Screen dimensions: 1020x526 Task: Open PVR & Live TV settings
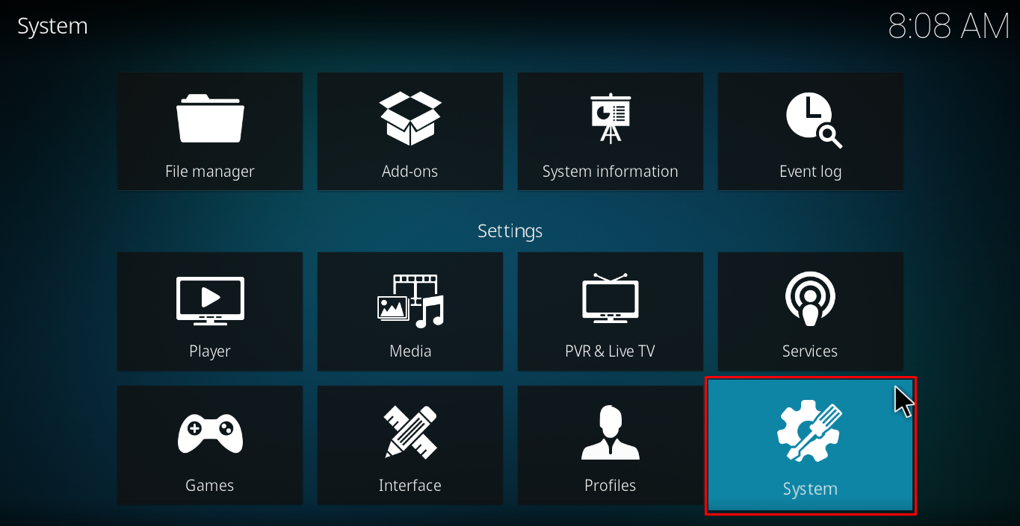tap(611, 311)
